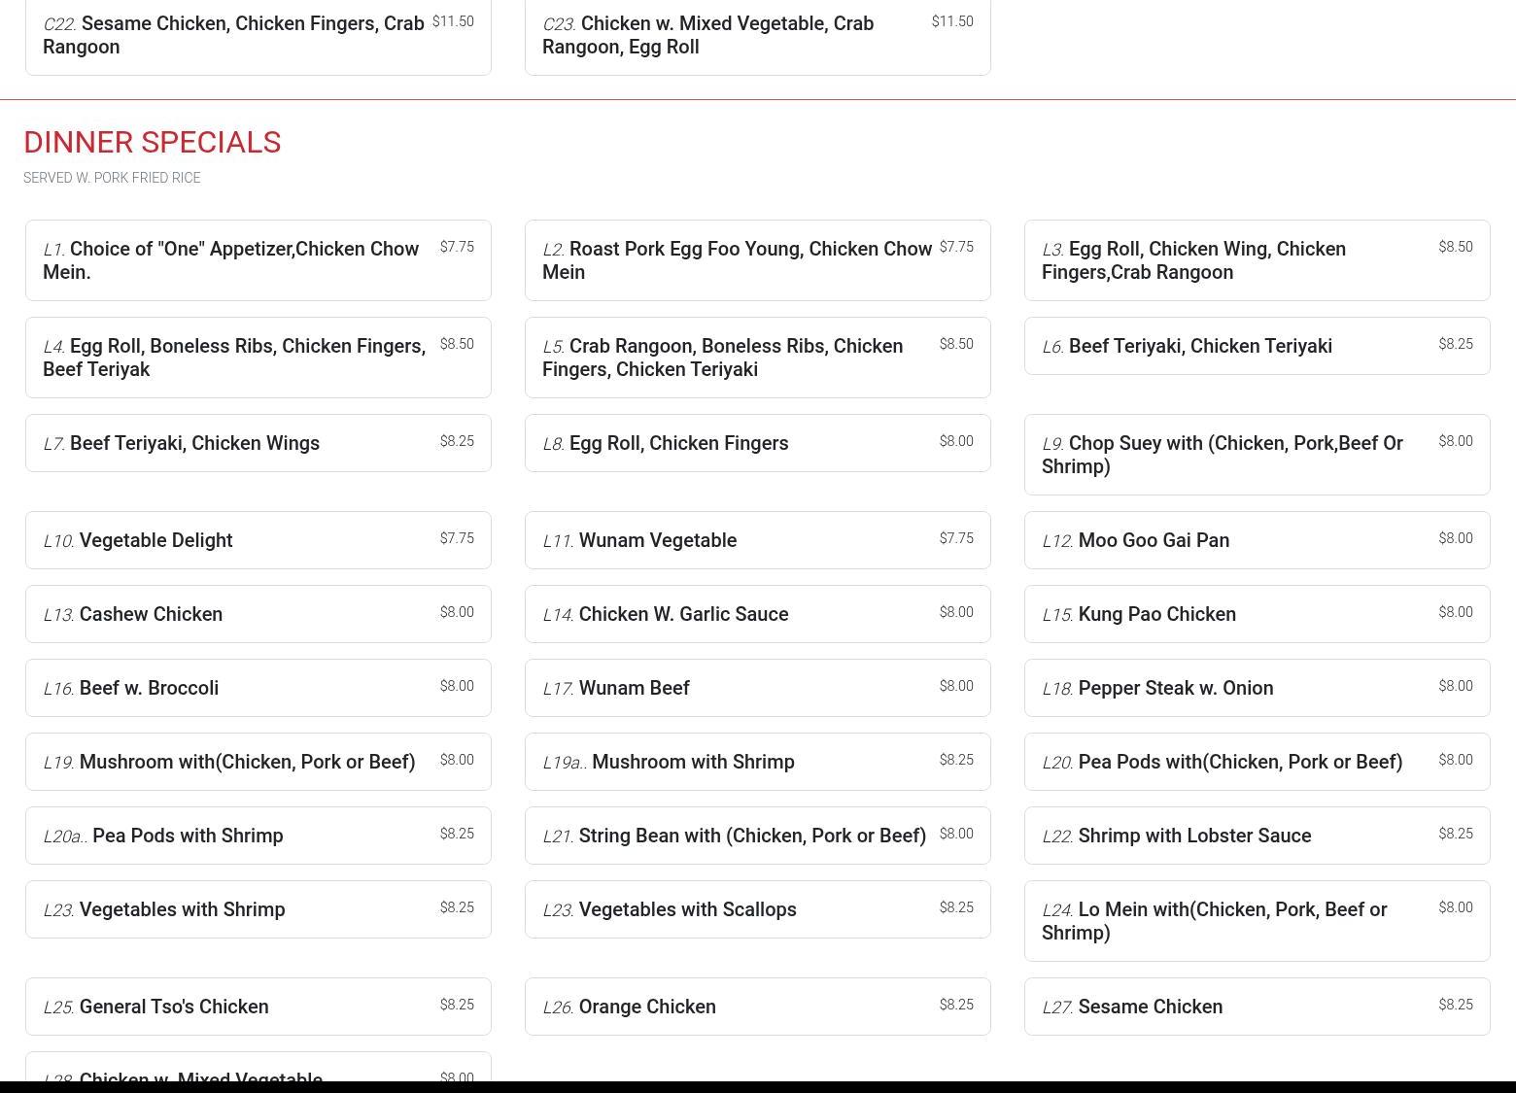Viewport: 1516px width, 1093px height.
Task: Choose L1 Choice of "One" Appetizer item
Action: pos(258,260)
